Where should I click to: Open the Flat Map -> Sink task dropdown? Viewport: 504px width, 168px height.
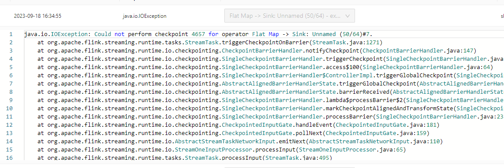(x=289, y=16)
